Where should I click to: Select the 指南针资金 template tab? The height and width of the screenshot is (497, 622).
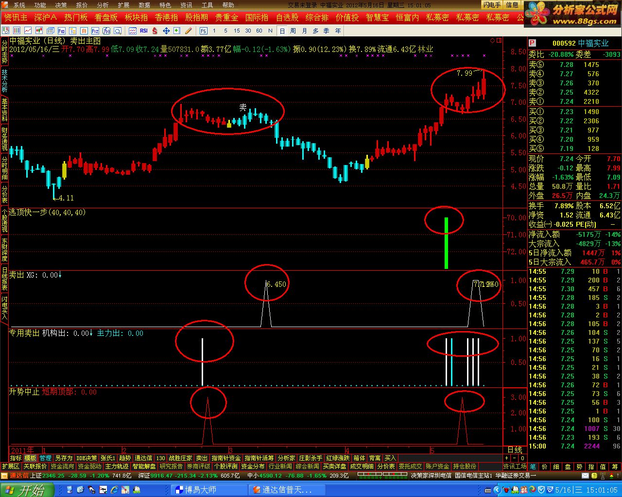(x=226, y=458)
